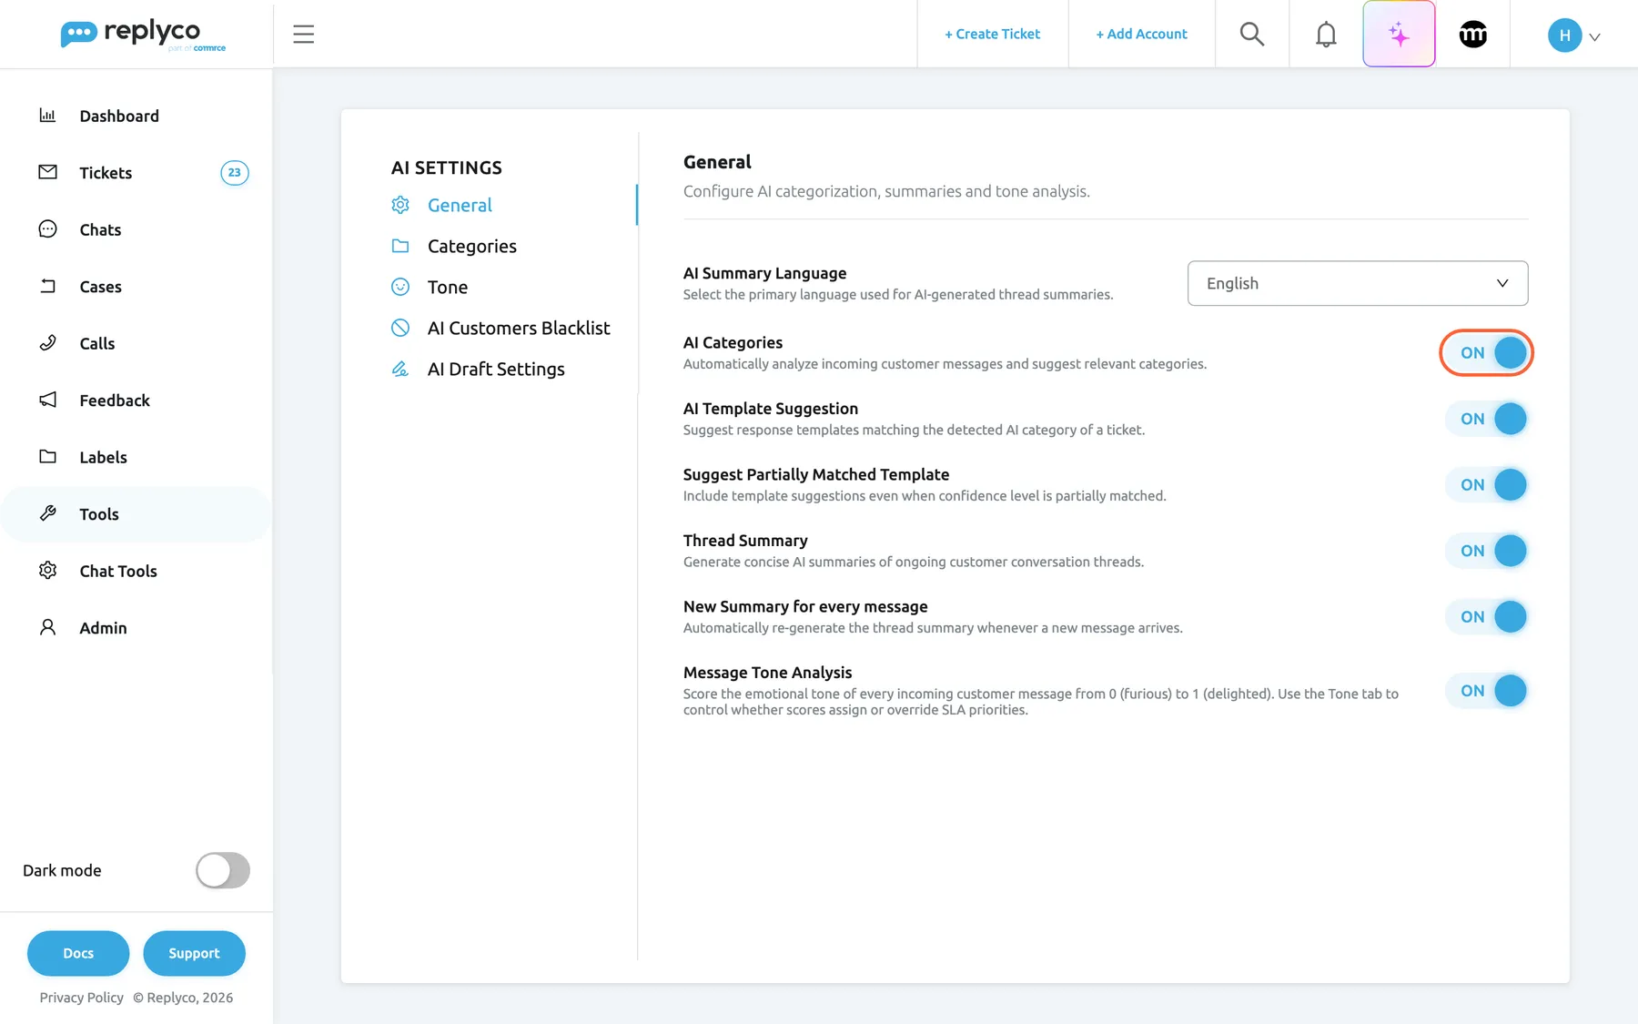The height and width of the screenshot is (1024, 1638).
Task: Open the hamburger menu icon
Action: pyautogui.click(x=303, y=35)
